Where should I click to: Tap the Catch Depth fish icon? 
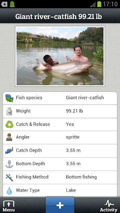tap(9, 150)
